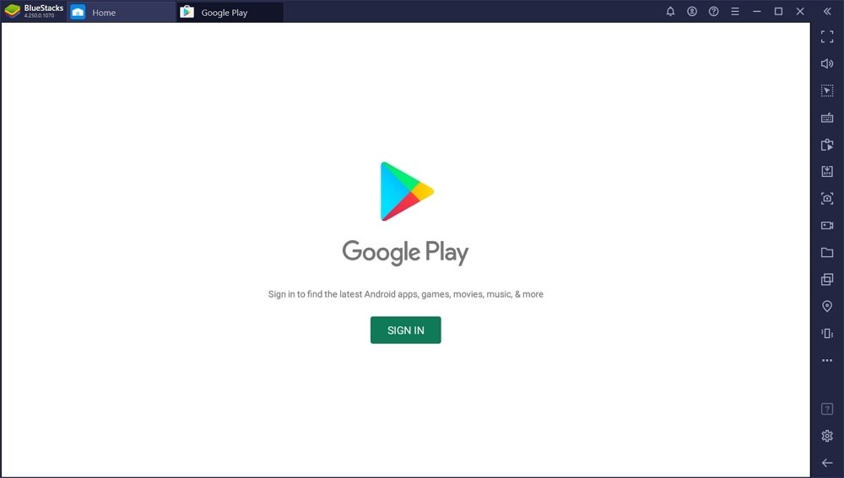Screen dimensions: 844x478
Task: Open the sidebar help box icon
Action: pos(827,409)
